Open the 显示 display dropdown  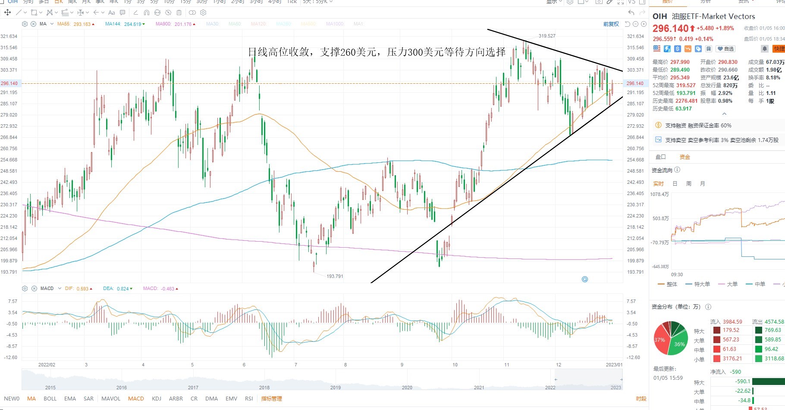tap(554, 2)
